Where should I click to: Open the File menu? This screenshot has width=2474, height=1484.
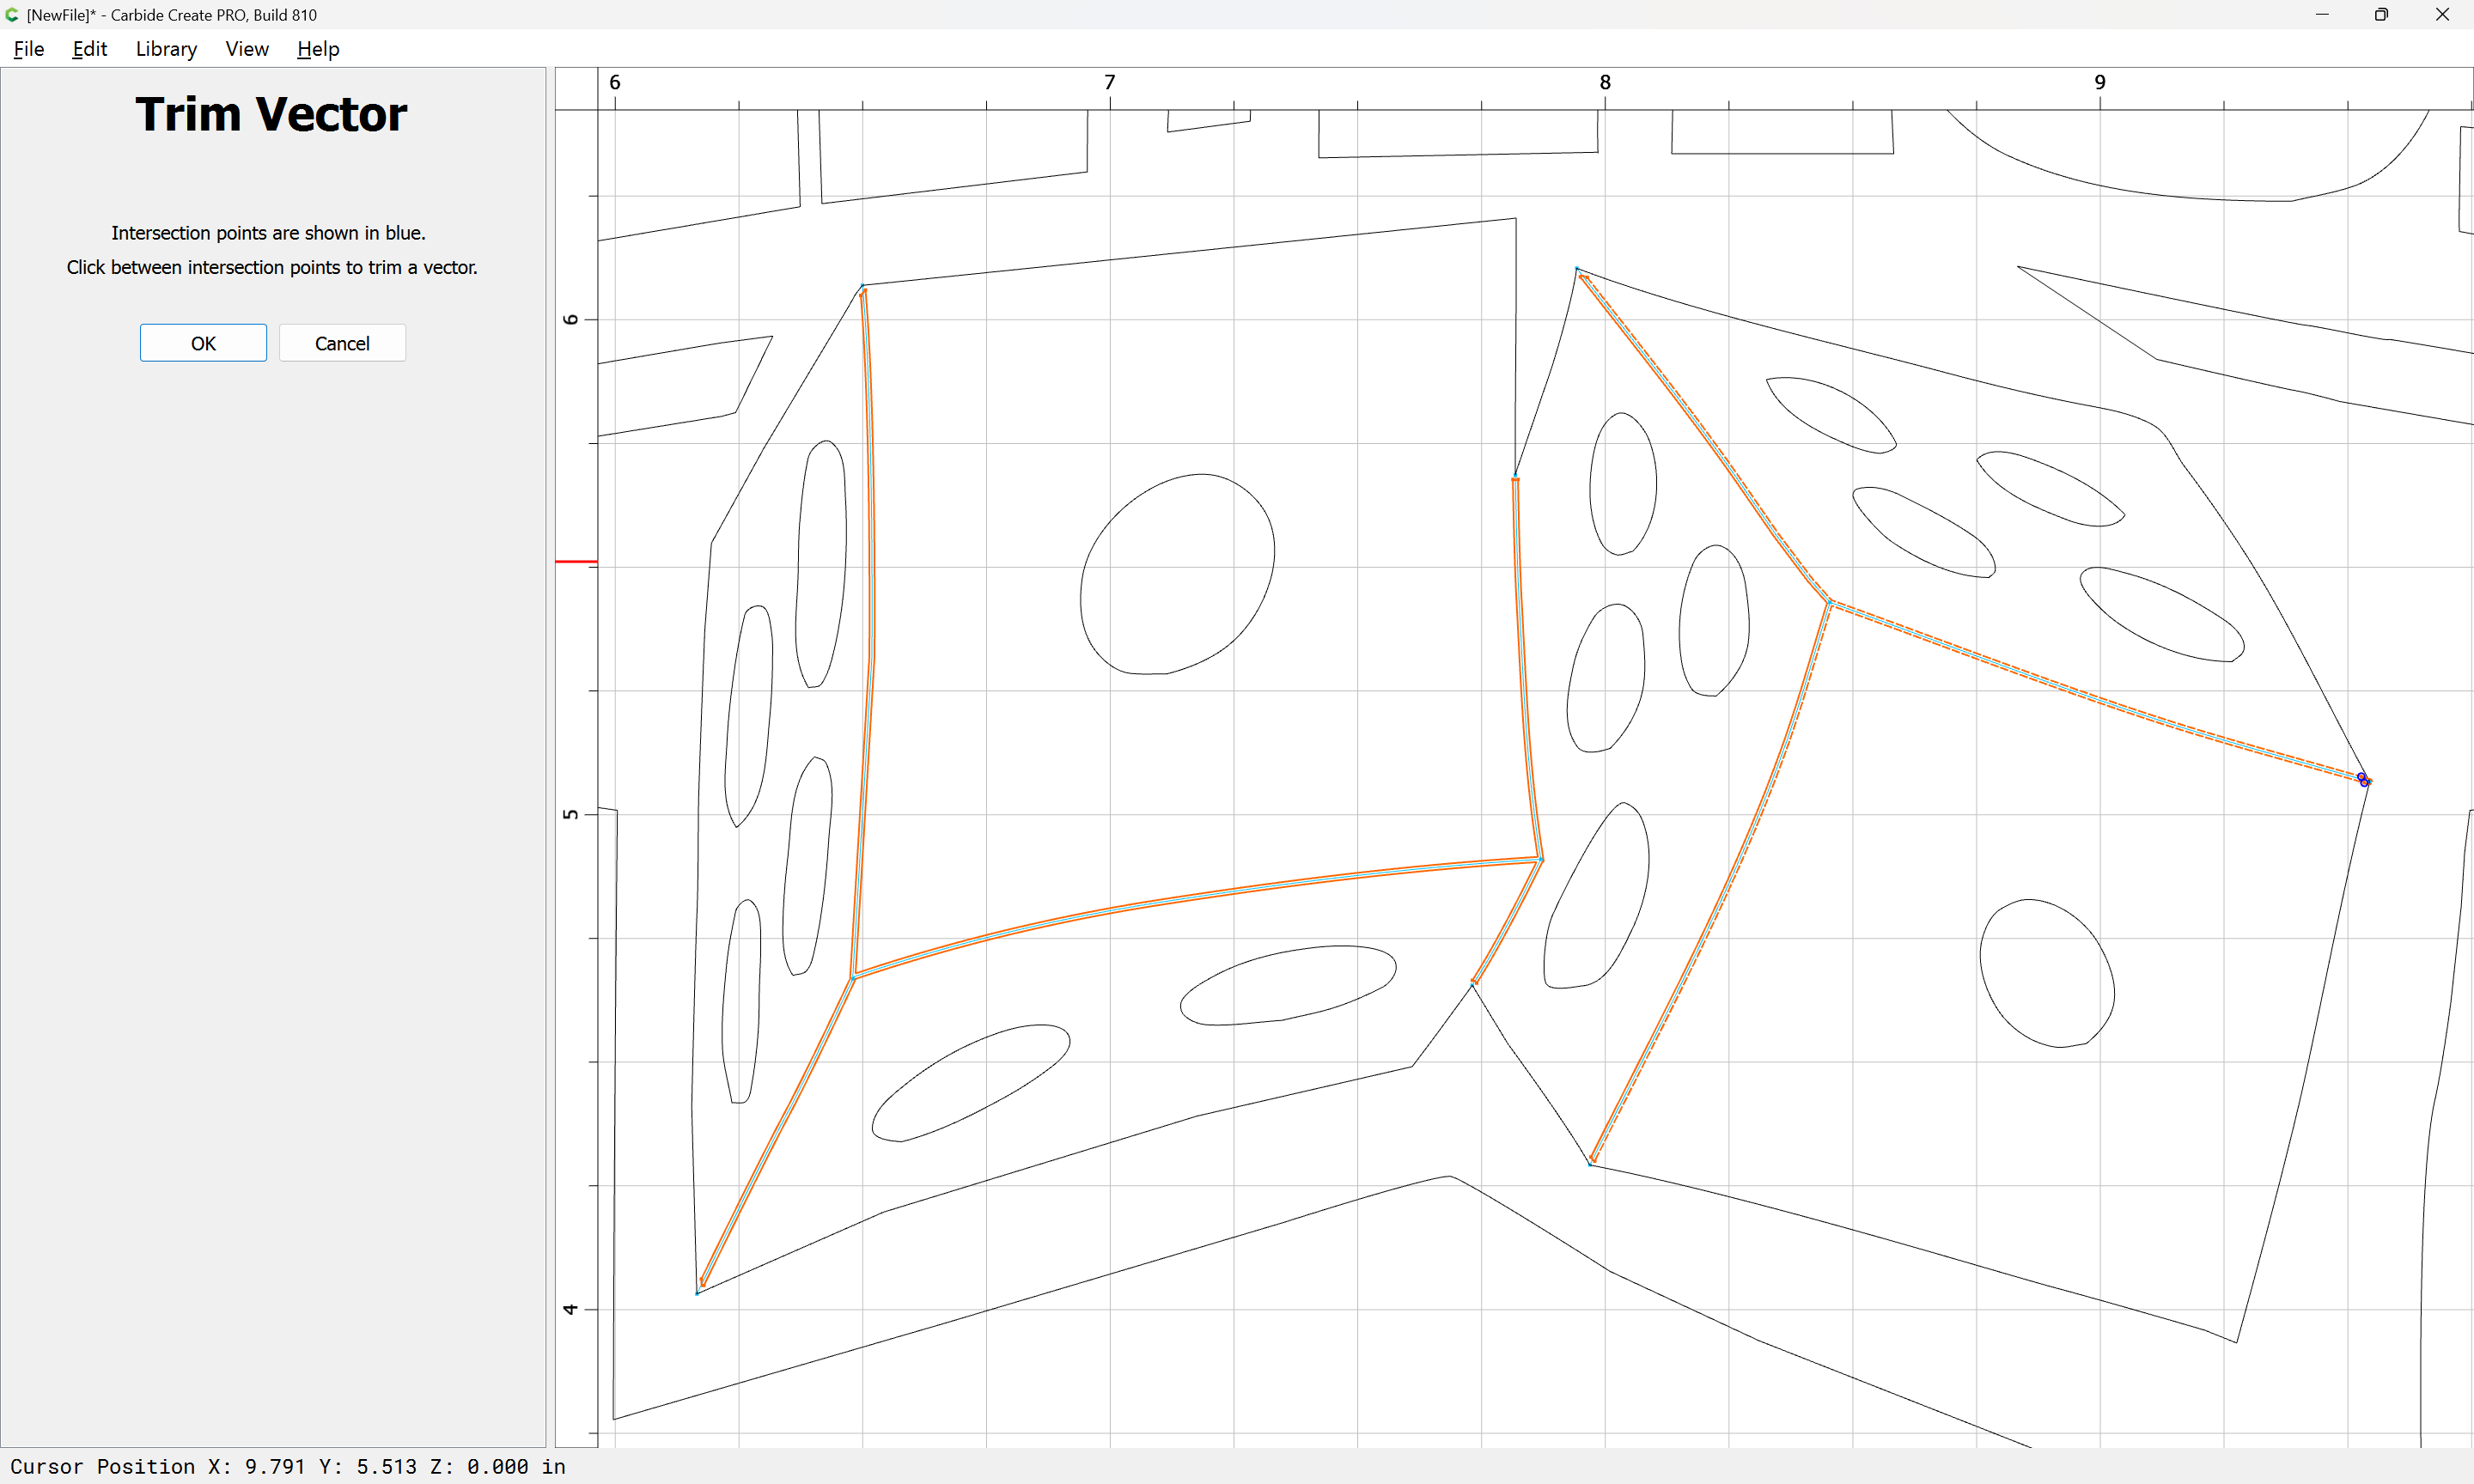[x=29, y=49]
